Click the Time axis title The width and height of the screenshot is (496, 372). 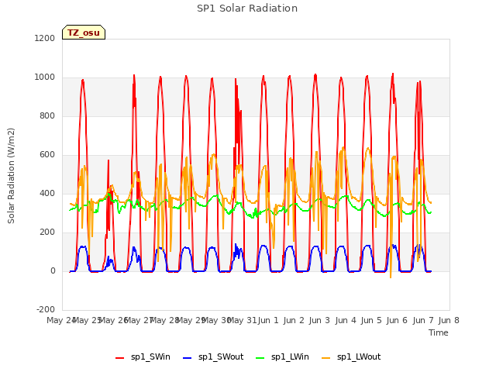coord(439,332)
